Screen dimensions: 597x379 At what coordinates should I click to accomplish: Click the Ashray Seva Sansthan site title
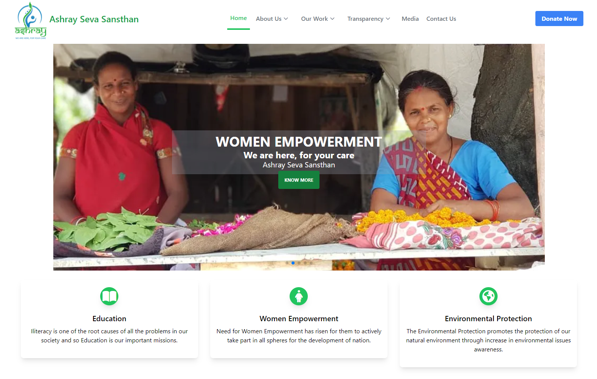[94, 19]
